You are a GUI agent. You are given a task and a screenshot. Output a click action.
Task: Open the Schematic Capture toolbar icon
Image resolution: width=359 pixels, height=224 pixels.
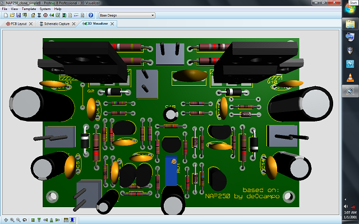39,15
